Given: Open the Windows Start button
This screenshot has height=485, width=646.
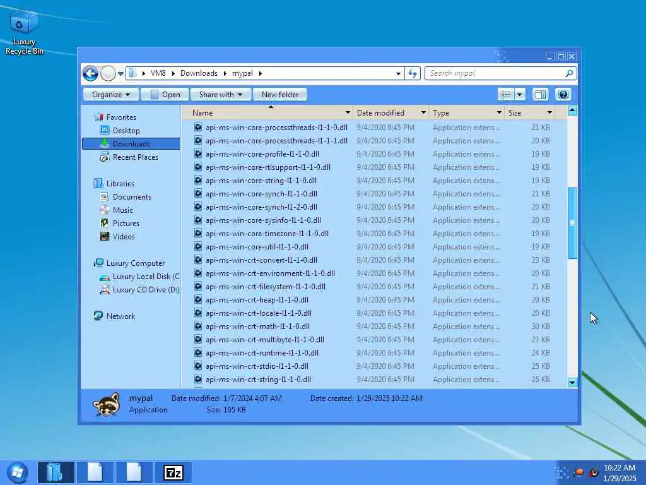Looking at the screenshot, I should [x=17, y=472].
